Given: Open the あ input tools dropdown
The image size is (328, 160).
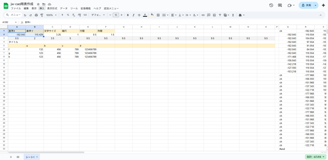Looking at the screenshot, I should (242, 15).
